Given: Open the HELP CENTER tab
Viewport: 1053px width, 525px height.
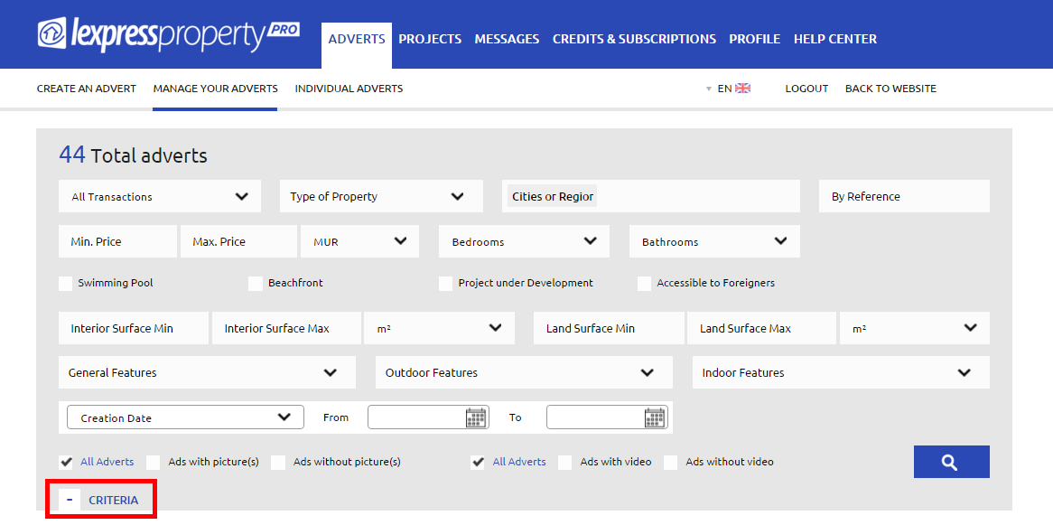Looking at the screenshot, I should [834, 39].
